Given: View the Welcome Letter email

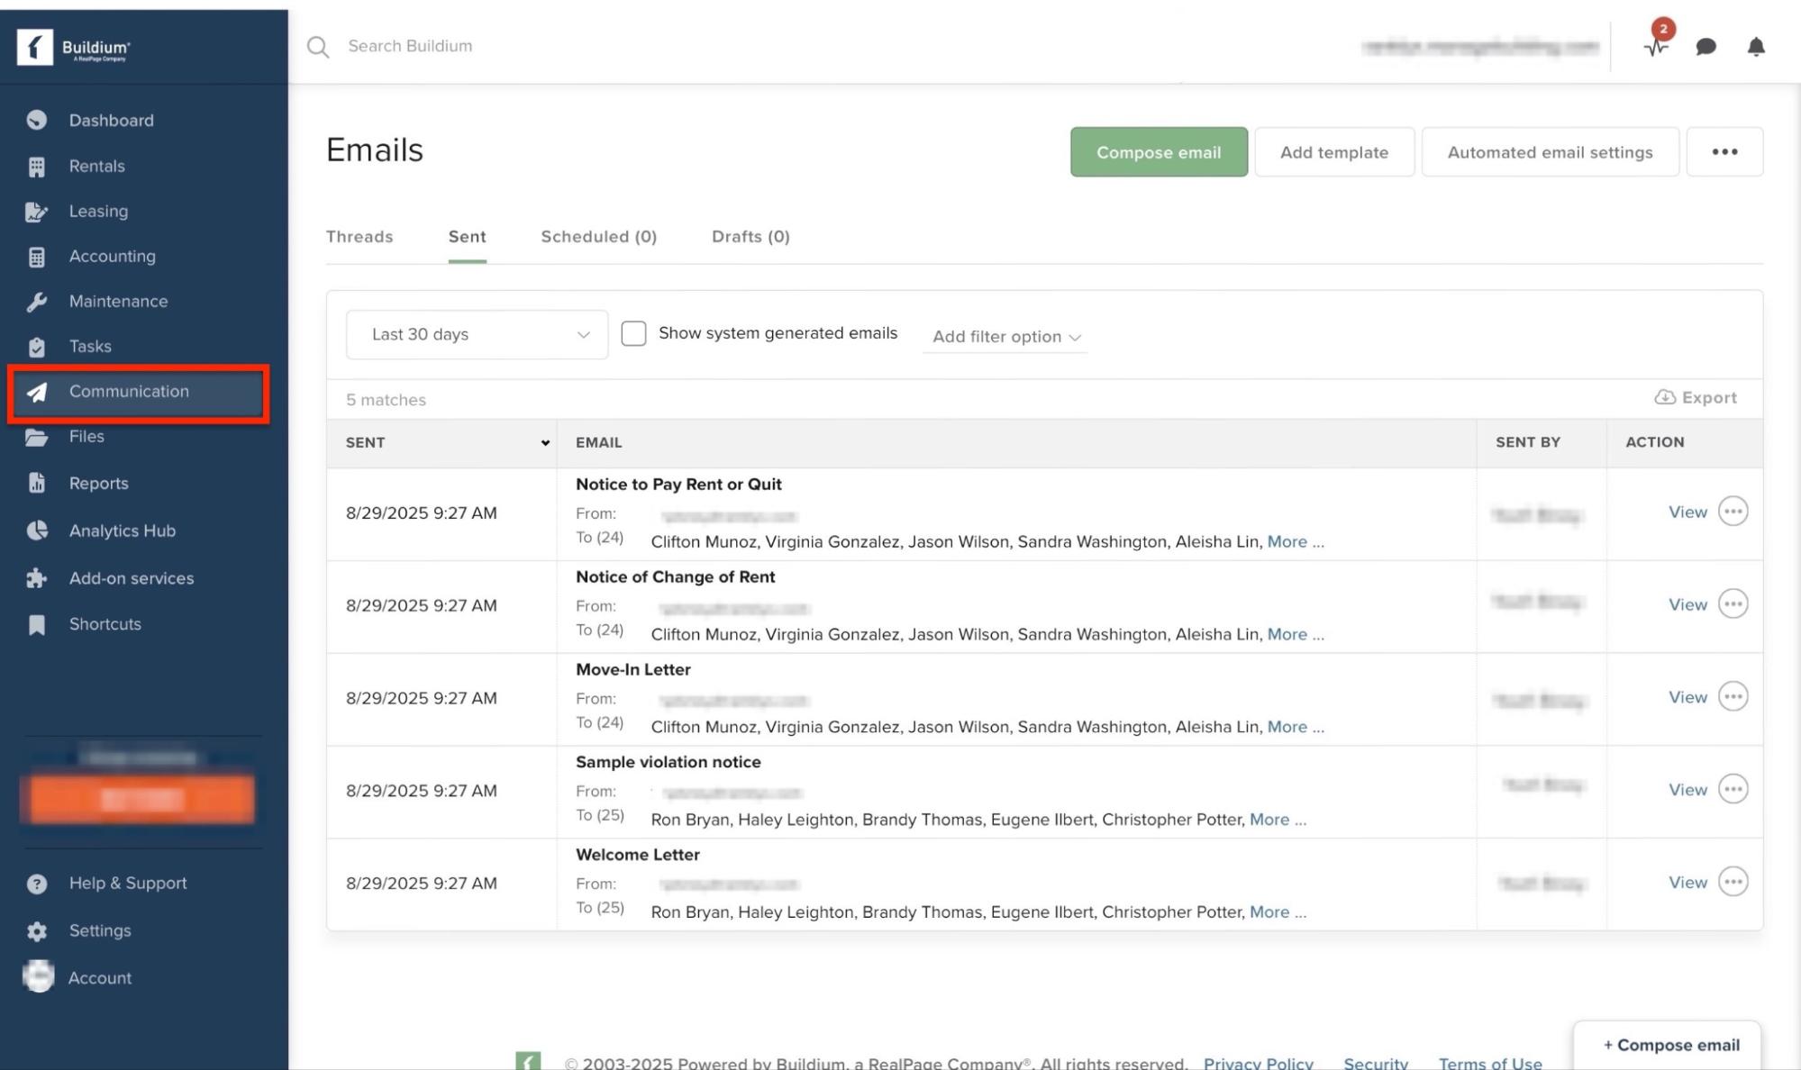Looking at the screenshot, I should click(1687, 883).
